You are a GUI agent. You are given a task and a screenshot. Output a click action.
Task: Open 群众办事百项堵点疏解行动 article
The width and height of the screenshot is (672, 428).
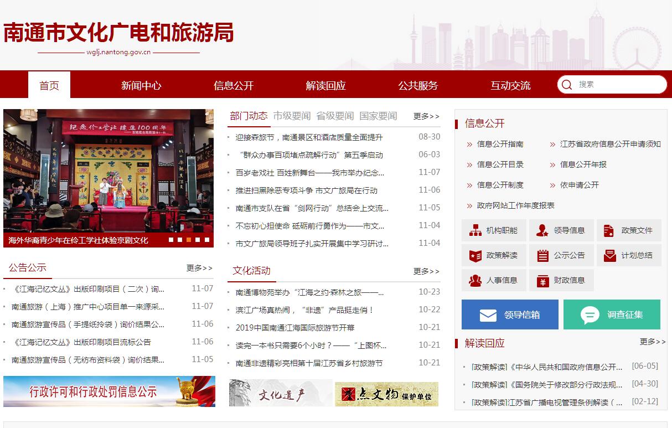coord(309,155)
